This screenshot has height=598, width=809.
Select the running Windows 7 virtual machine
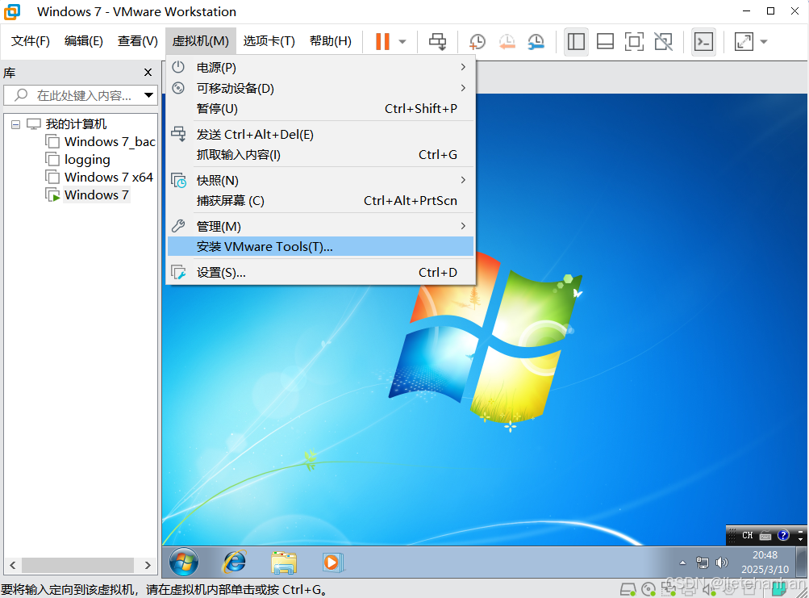97,194
